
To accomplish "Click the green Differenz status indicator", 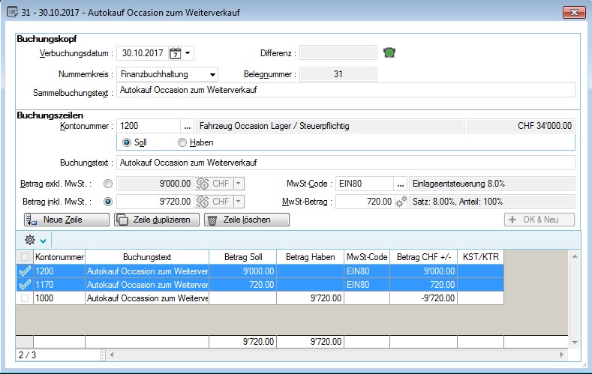I will point(389,52).
